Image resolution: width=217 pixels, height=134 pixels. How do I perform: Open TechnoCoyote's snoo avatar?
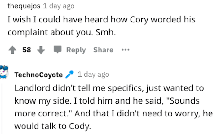4,72
